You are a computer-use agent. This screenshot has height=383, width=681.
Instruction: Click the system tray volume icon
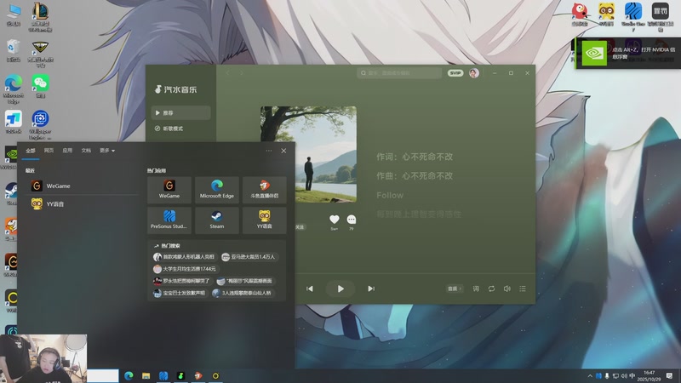(624, 376)
